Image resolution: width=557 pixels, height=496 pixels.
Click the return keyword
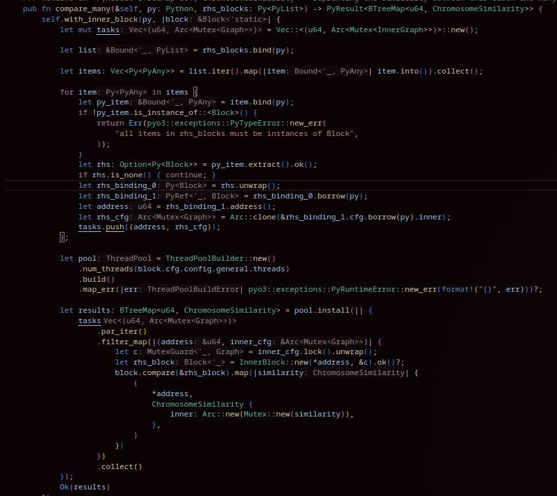[x=110, y=123]
